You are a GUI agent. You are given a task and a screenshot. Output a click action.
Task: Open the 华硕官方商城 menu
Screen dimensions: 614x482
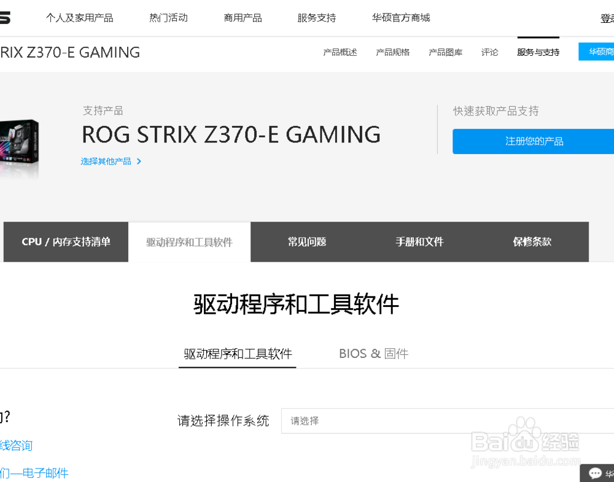[x=401, y=18]
